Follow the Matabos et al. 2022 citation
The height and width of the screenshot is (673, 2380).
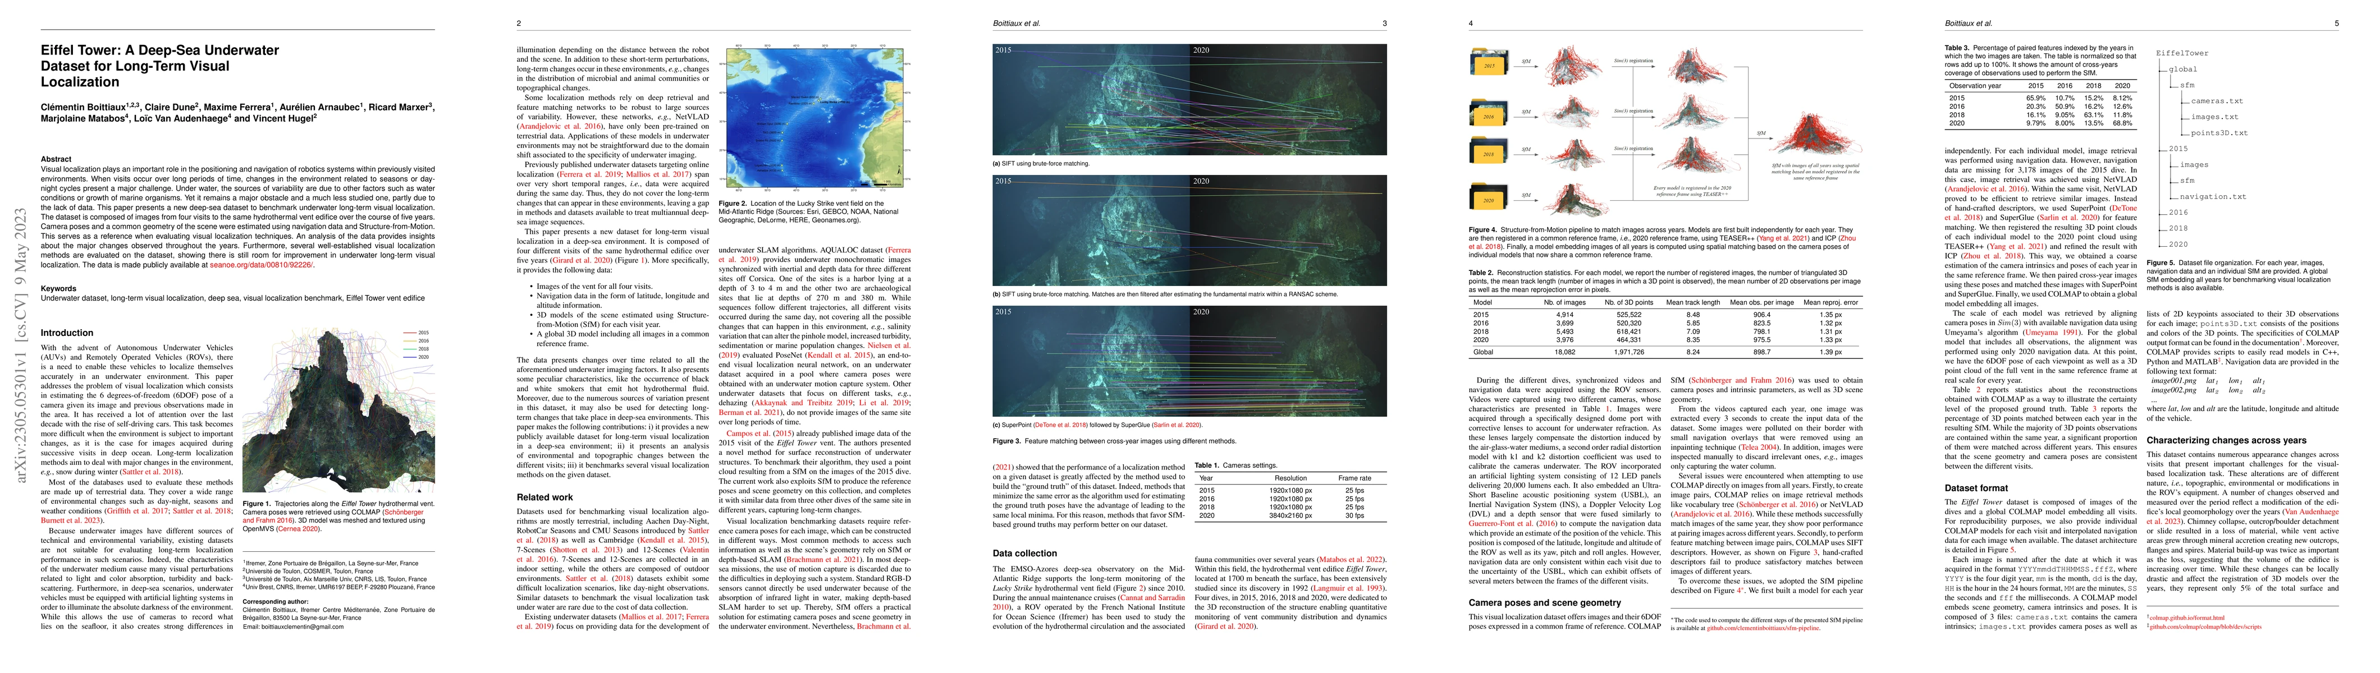coord(1353,560)
